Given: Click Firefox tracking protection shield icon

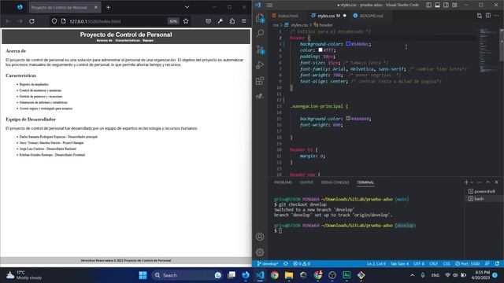Looking at the screenshot, I should (54, 21).
